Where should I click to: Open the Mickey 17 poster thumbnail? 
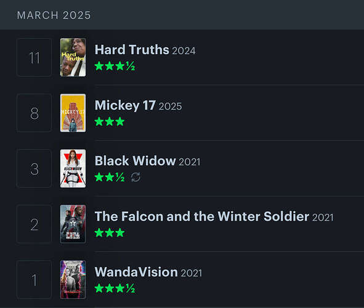tap(73, 113)
